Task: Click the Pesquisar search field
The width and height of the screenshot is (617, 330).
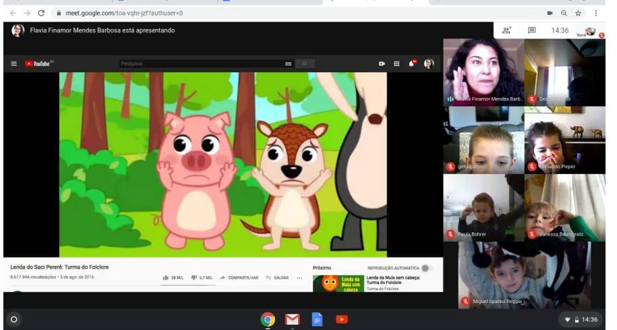Action: tap(201, 63)
